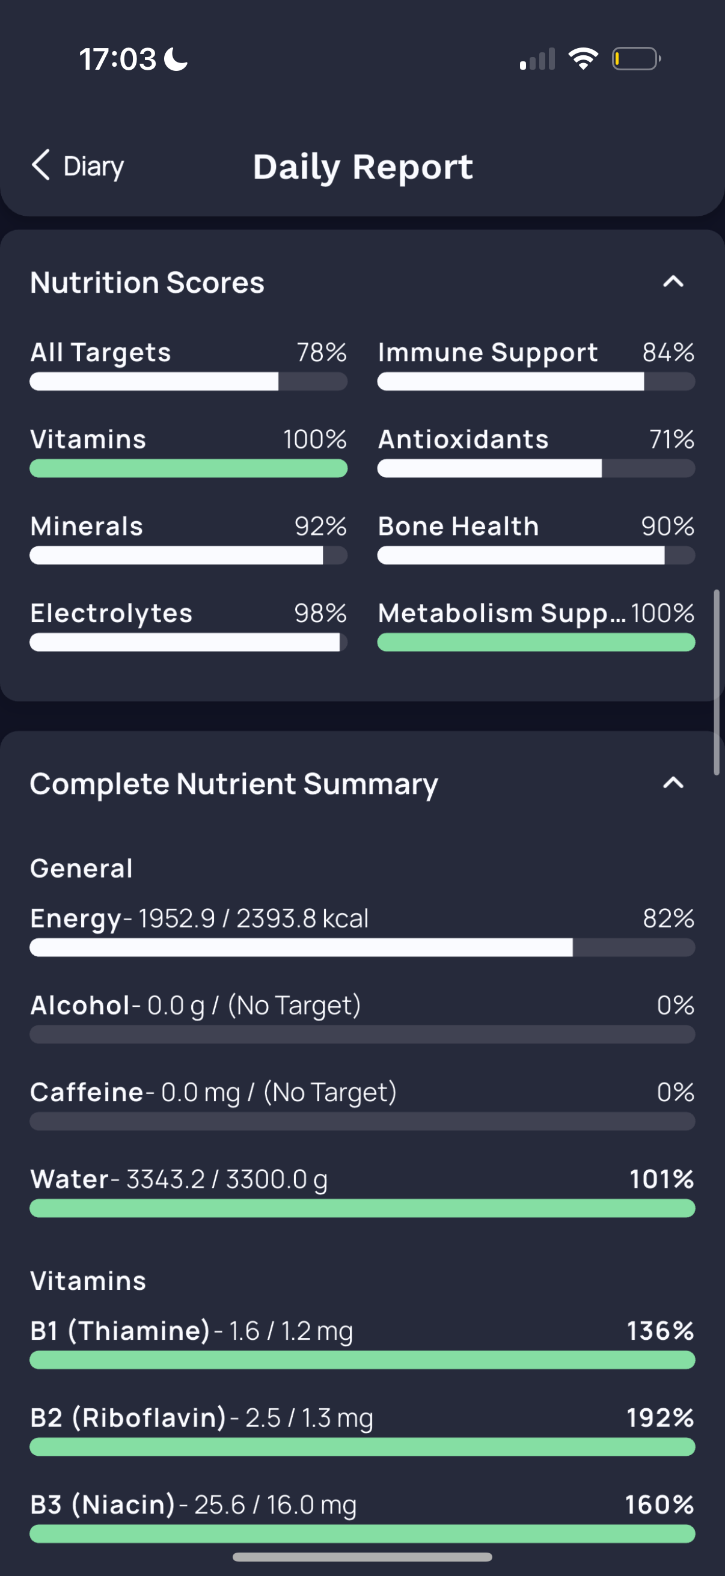Collapse the Complete Nutrient Summary section
The height and width of the screenshot is (1576, 725).
pyautogui.click(x=673, y=783)
